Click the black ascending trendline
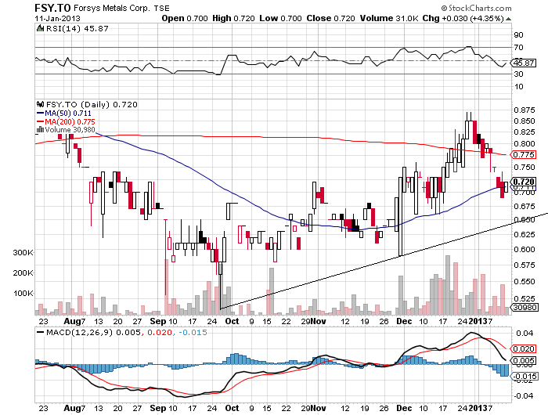548x415 pixels. (x=384, y=261)
